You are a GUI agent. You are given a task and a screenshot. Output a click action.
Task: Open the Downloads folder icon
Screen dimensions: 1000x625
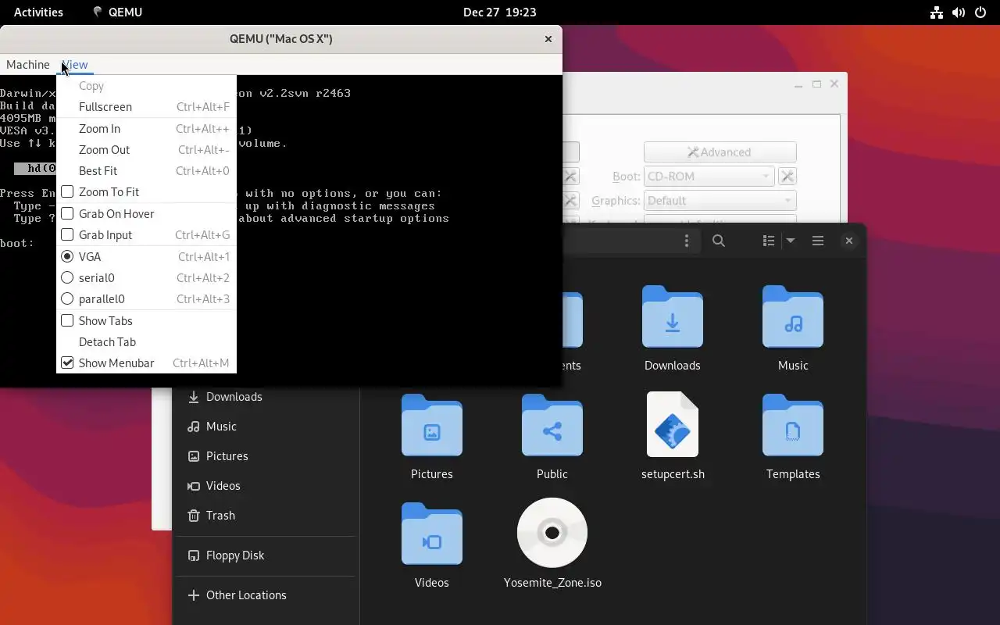pyautogui.click(x=673, y=316)
